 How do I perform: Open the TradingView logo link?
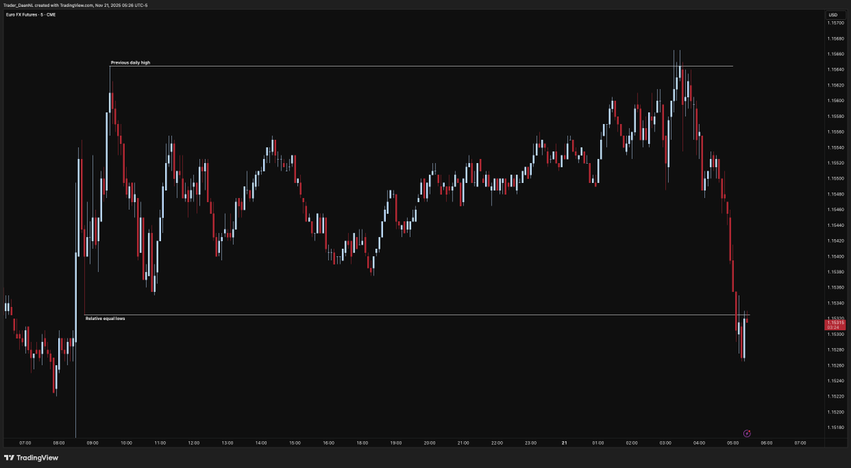(x=32, y=458)
